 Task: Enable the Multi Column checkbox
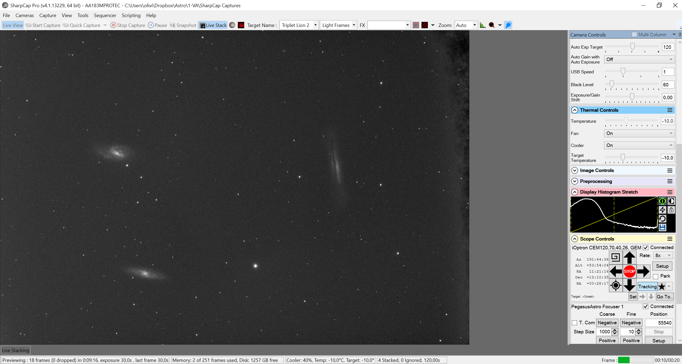click(634, 35)
